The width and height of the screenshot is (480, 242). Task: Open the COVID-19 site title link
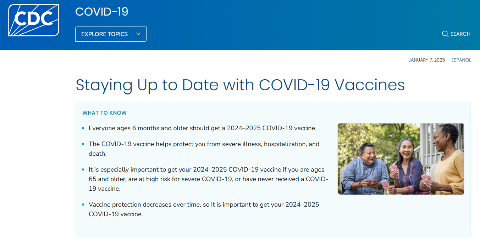102,12
